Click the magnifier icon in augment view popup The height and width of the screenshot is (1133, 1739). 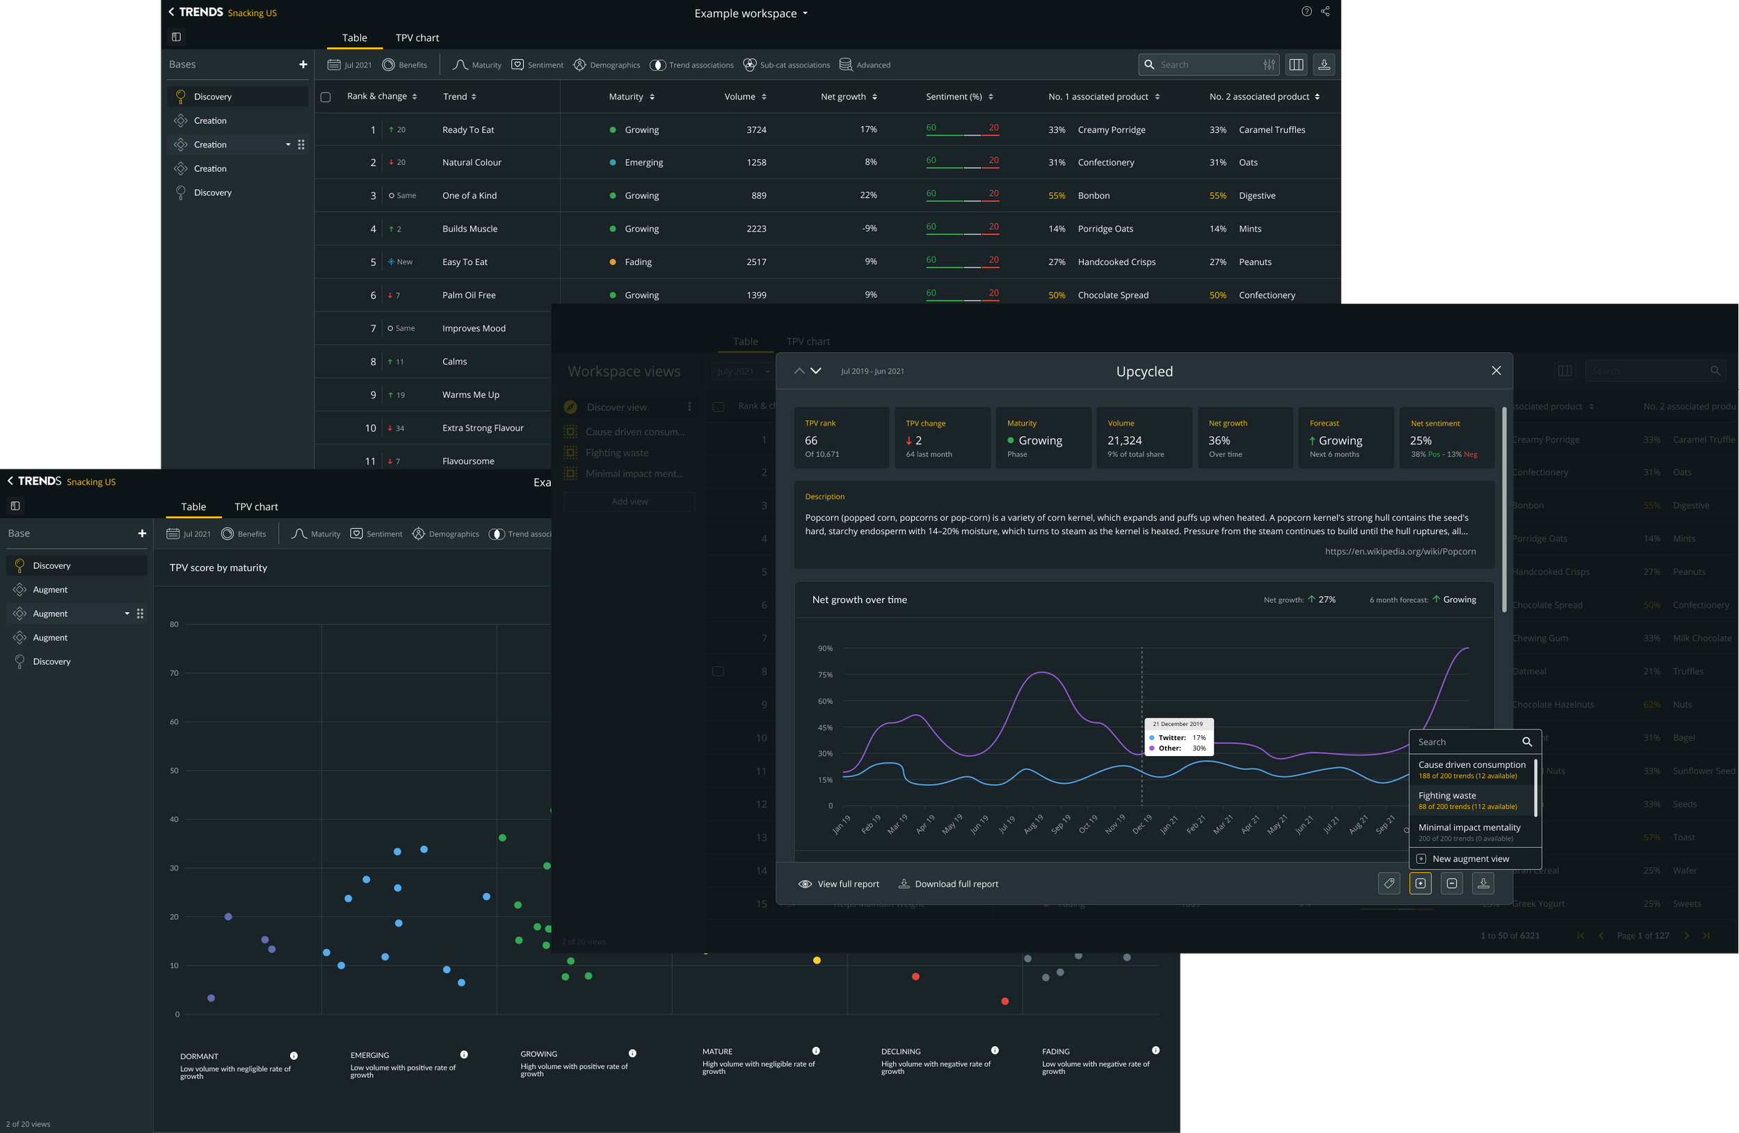pos(1527,741)
